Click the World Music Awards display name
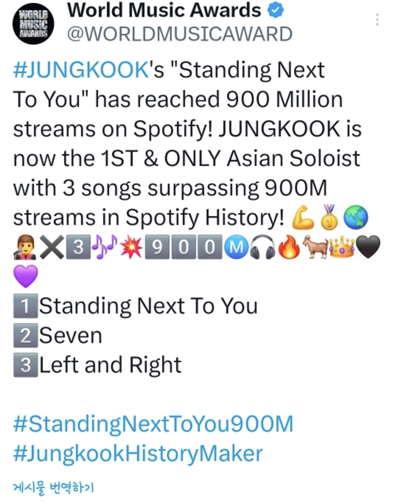The width and height of the screenshot is (398, 503). tap(164, 10)
